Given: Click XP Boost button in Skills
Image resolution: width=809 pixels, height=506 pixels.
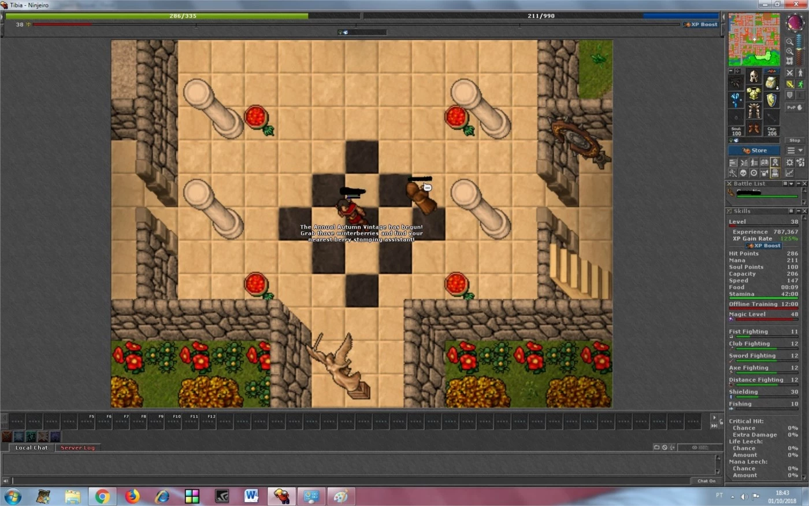Looking at the screenshot, I should (x=764, y=246).
